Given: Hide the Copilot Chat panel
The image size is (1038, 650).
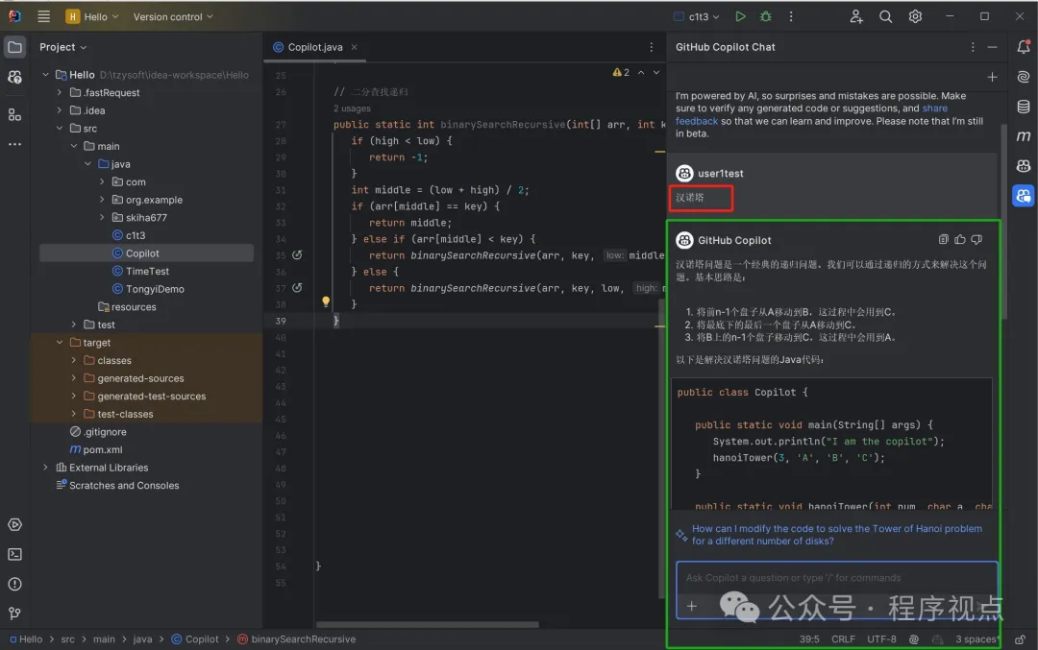Looking at the screenshot, I should point(992,47).
